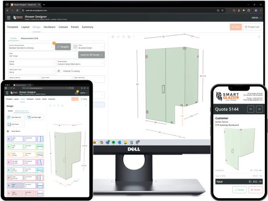Click row A height field on tablet
268x201 pixels.
tap(17, 139)
